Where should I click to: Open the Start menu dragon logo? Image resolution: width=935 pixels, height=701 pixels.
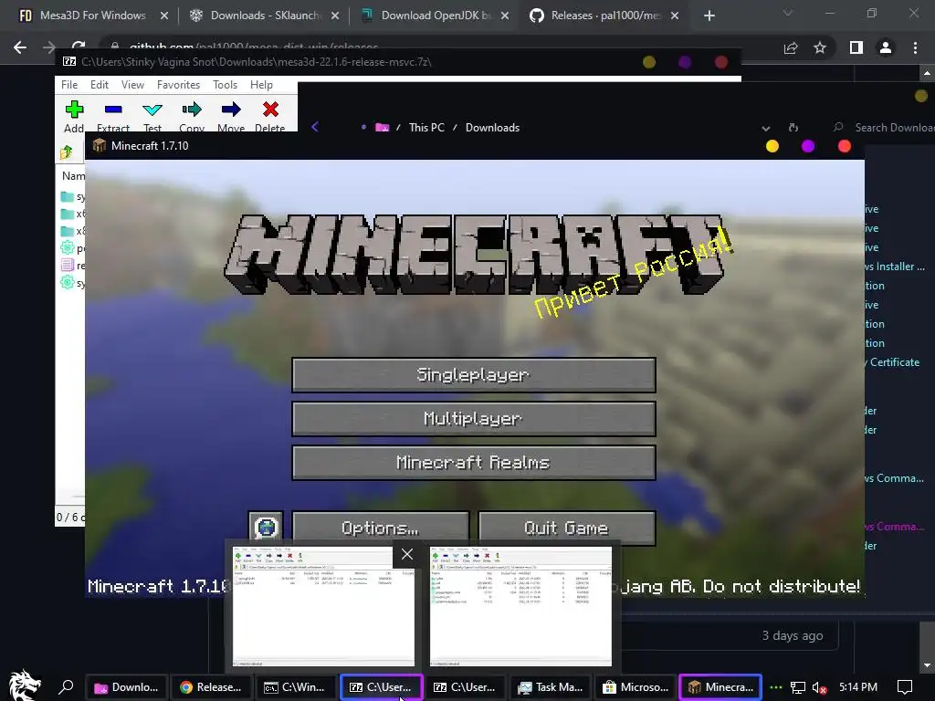click(x=25, y=686)
